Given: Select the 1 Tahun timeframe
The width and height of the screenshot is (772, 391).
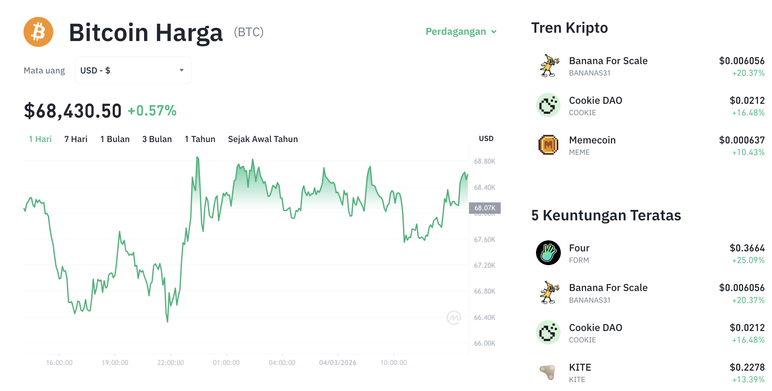Looking at the screenshot, I should tap(200, 139).
